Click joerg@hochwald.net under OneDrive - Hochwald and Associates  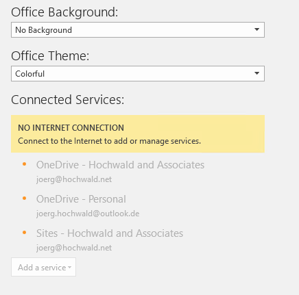[74, 179]
